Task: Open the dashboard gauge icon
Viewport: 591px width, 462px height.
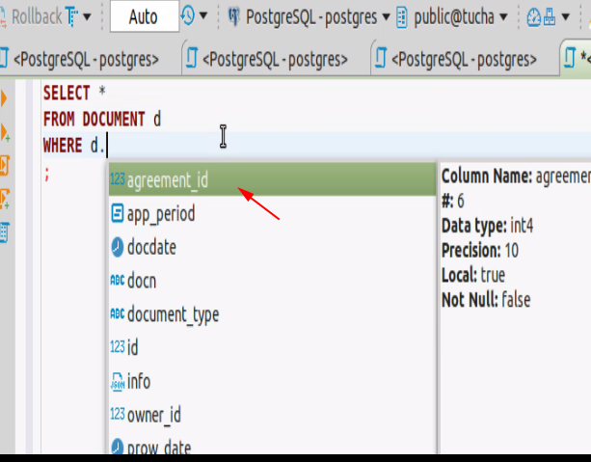Action: 533,17
